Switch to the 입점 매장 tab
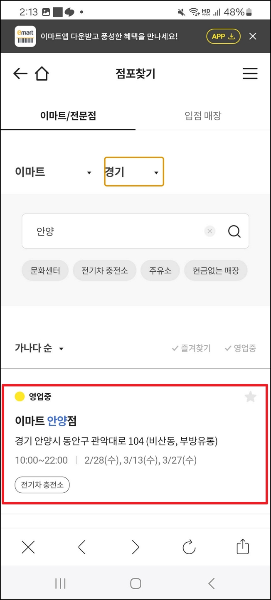 202,116
